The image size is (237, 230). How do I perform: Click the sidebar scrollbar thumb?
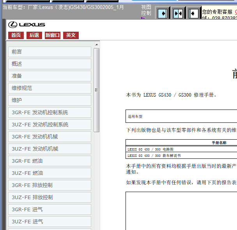coord(96,90)
